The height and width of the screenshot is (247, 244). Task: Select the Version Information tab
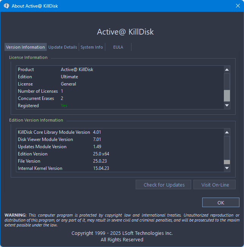tap(25, 47)
